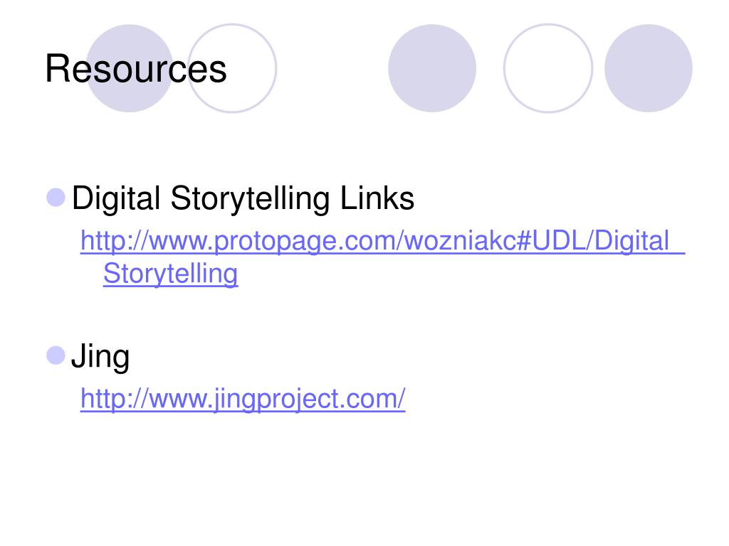This screenshot has width=729, height=546.
Task: Click the 'Storytelling' wrapped link text
Action: coord(171,274)
